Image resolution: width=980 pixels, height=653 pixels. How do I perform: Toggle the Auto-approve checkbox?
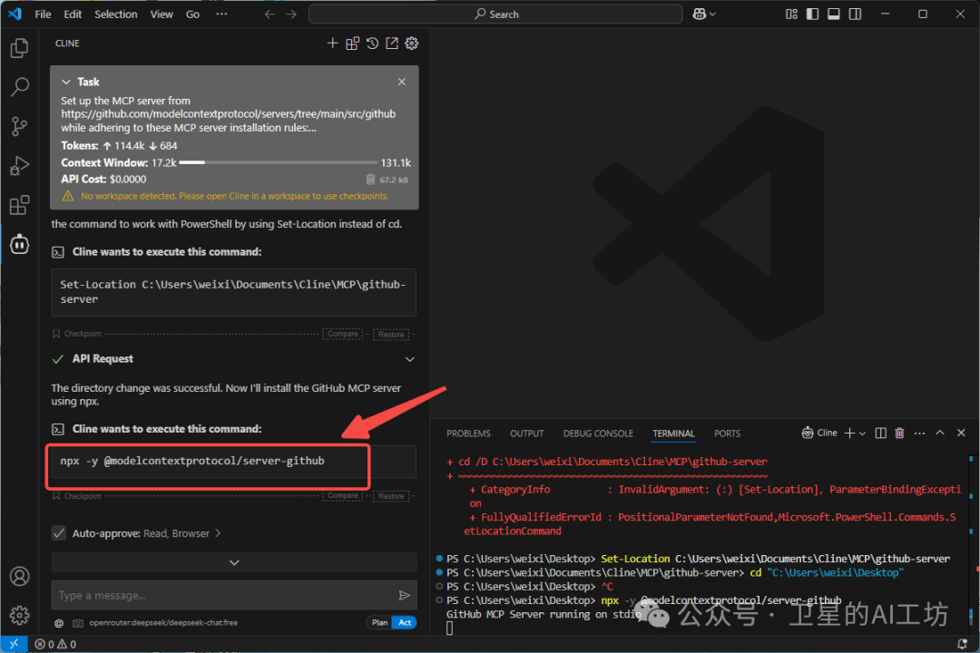(x=59, y=533)
